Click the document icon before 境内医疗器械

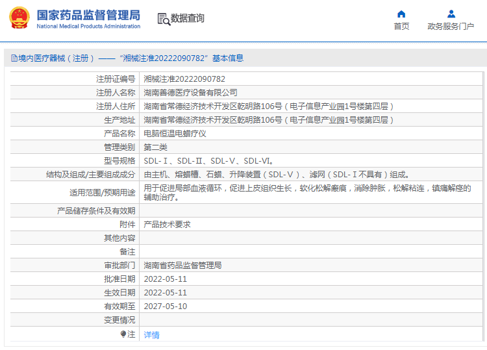coord(14,58)
